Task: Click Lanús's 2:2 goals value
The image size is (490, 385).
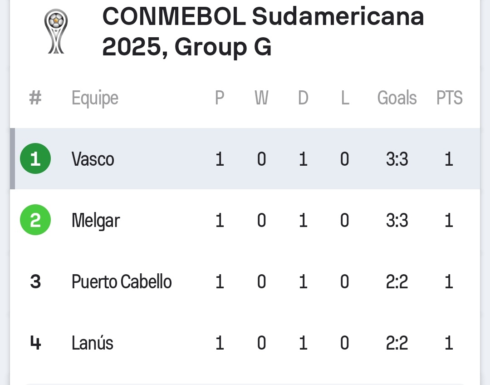Action: (397, 343)
